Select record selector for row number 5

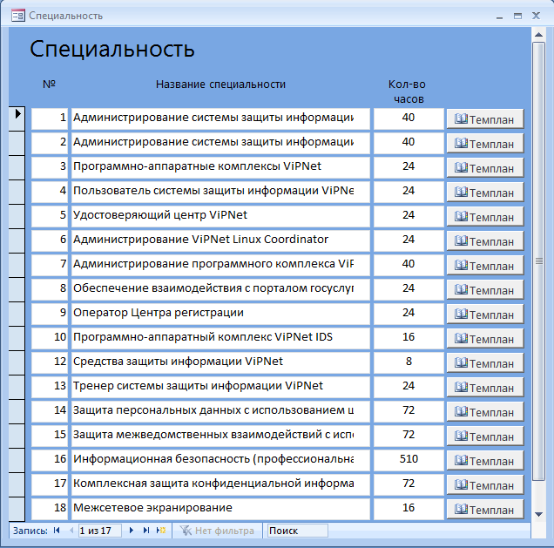(x=17, y=216)
